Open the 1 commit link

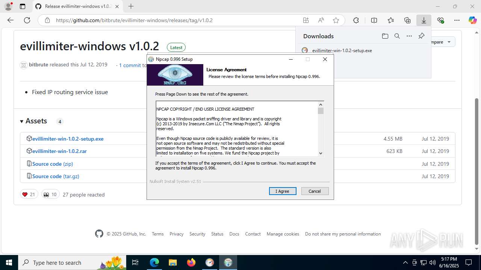click(x=130, y=65)
